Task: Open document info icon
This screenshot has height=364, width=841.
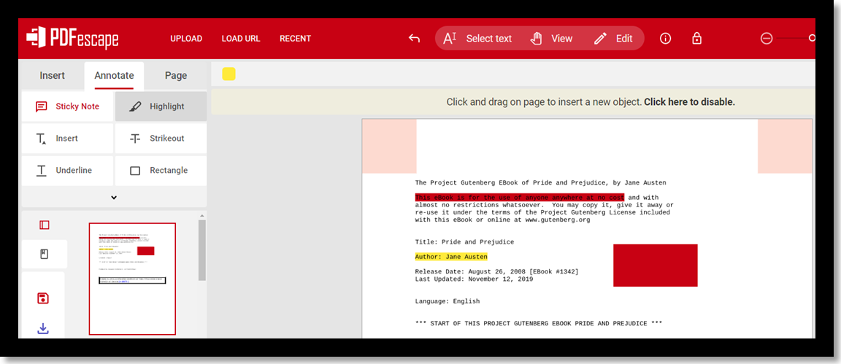Action: coord(666,39)
